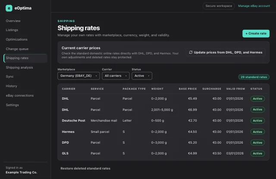Click the €2.70 base price

click(192, 121)
